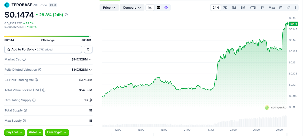This screenshot has width=303, height=136.
Task: Expand Fully Diluted Valuation details chevron
Action: [x=90, y=70]
